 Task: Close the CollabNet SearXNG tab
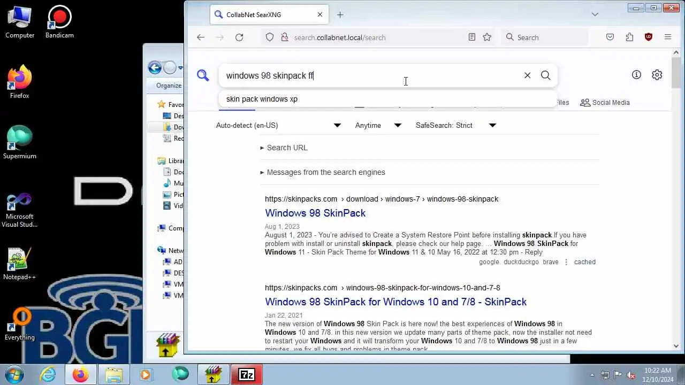pos(320,15)
